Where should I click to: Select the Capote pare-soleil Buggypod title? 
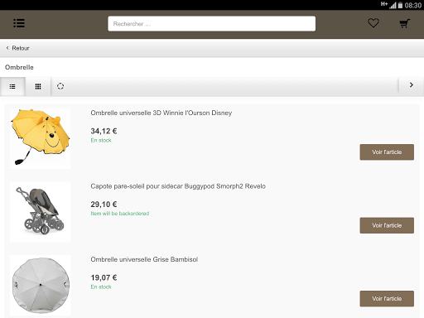[x=178, y=186]
